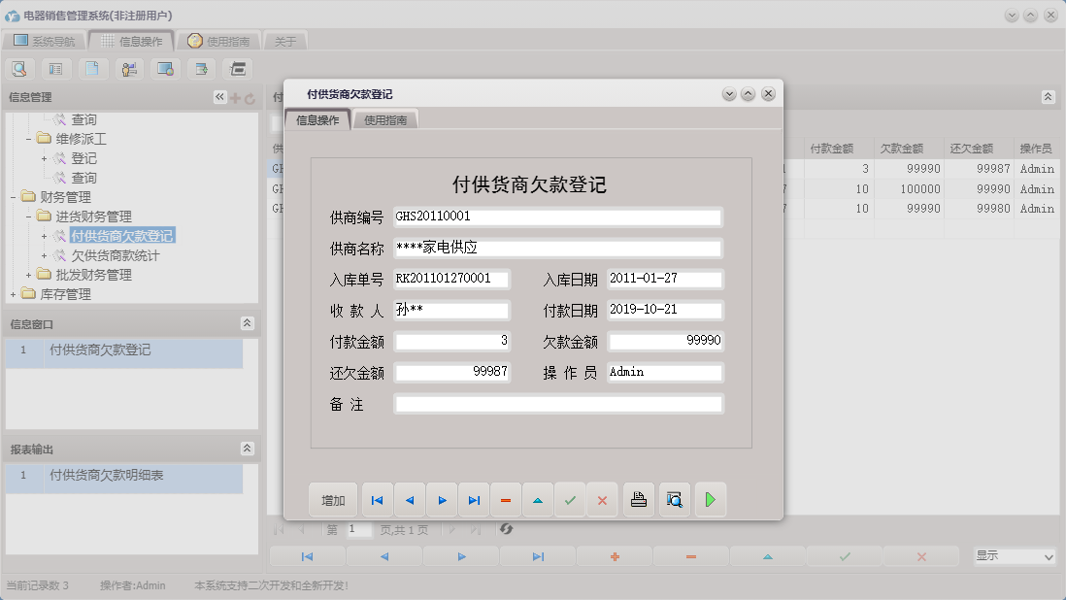
Task: Refresh the 信息管理 panel with its refresh icon
Action: click(250, 96)
